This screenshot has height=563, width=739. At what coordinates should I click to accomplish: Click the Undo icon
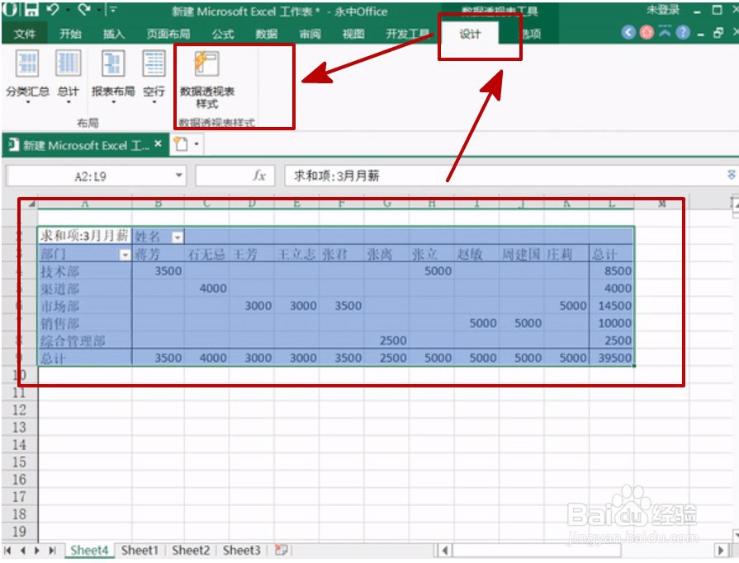[x=53, y=9]
